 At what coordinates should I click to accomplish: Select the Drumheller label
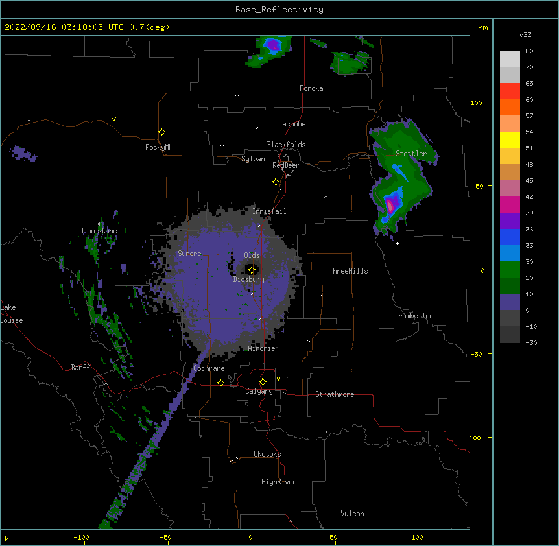pyautogui.click(x=414, y=316)
